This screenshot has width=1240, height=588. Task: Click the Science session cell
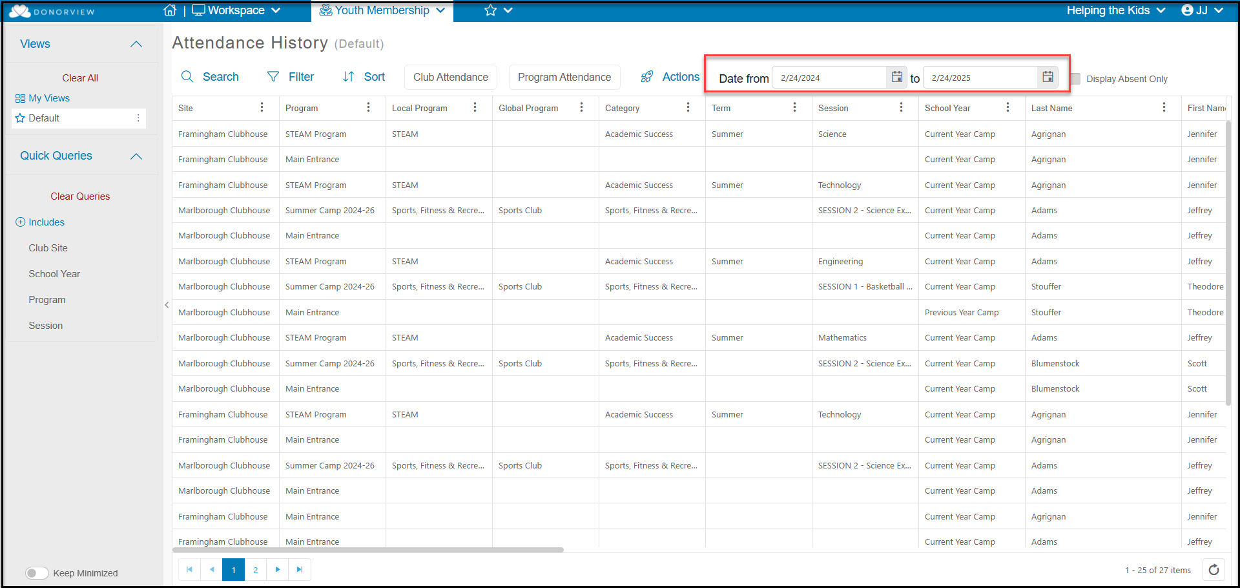pyautogui.click(x=865, y=134)
